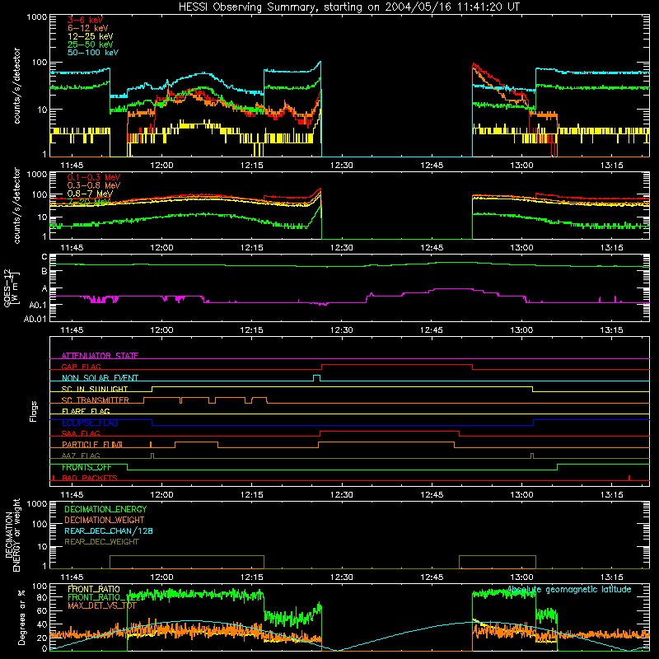The image size is (659, 659).
Task: Select the NON_SOLAR_EVENT flag label
Action: pos(100,378)
